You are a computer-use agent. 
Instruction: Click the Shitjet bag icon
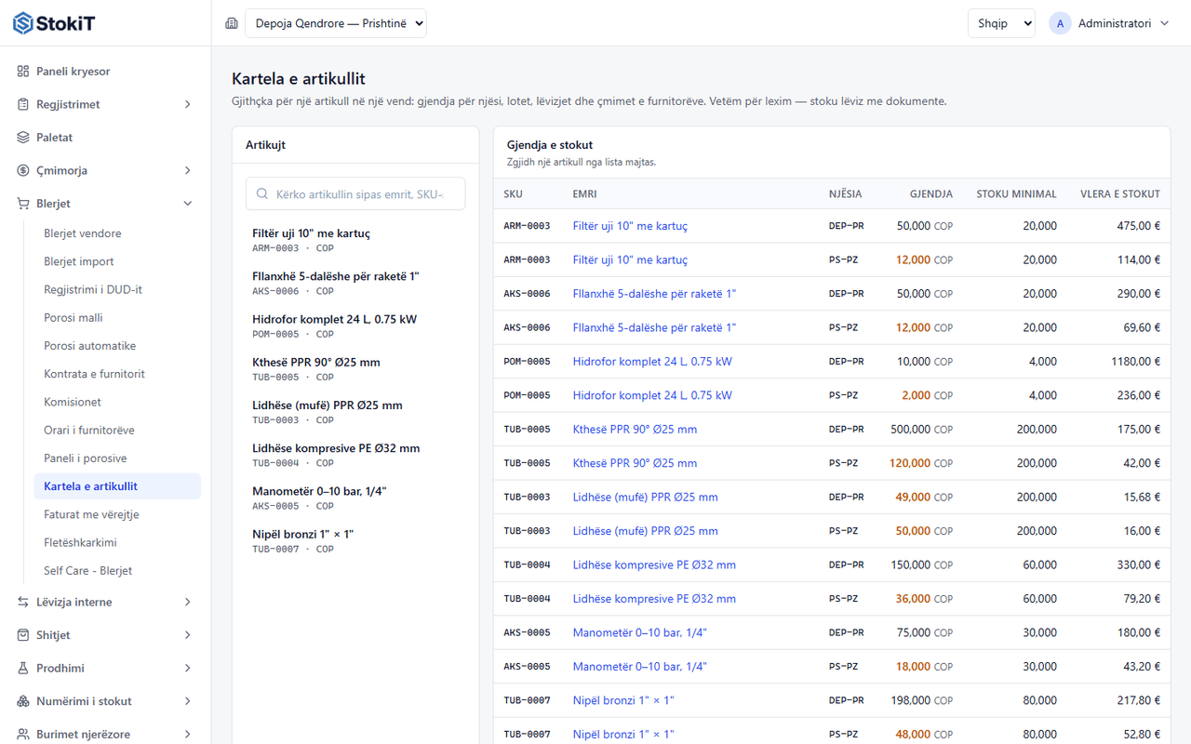coord(23,635)
